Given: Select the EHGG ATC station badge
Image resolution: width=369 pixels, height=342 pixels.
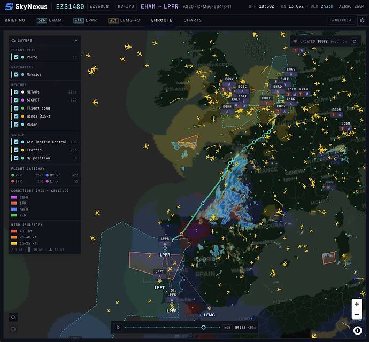Looking at the screenshot, I should point(291,72).
